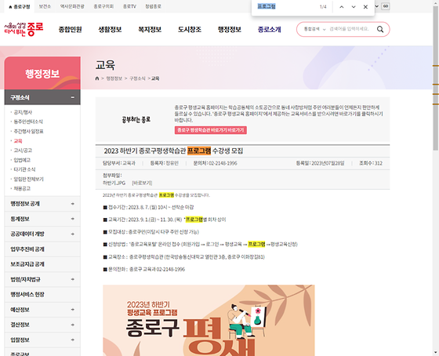The image size is (439, 356).
Task: Expand 결산정보 menu
Action: [72, 325]
